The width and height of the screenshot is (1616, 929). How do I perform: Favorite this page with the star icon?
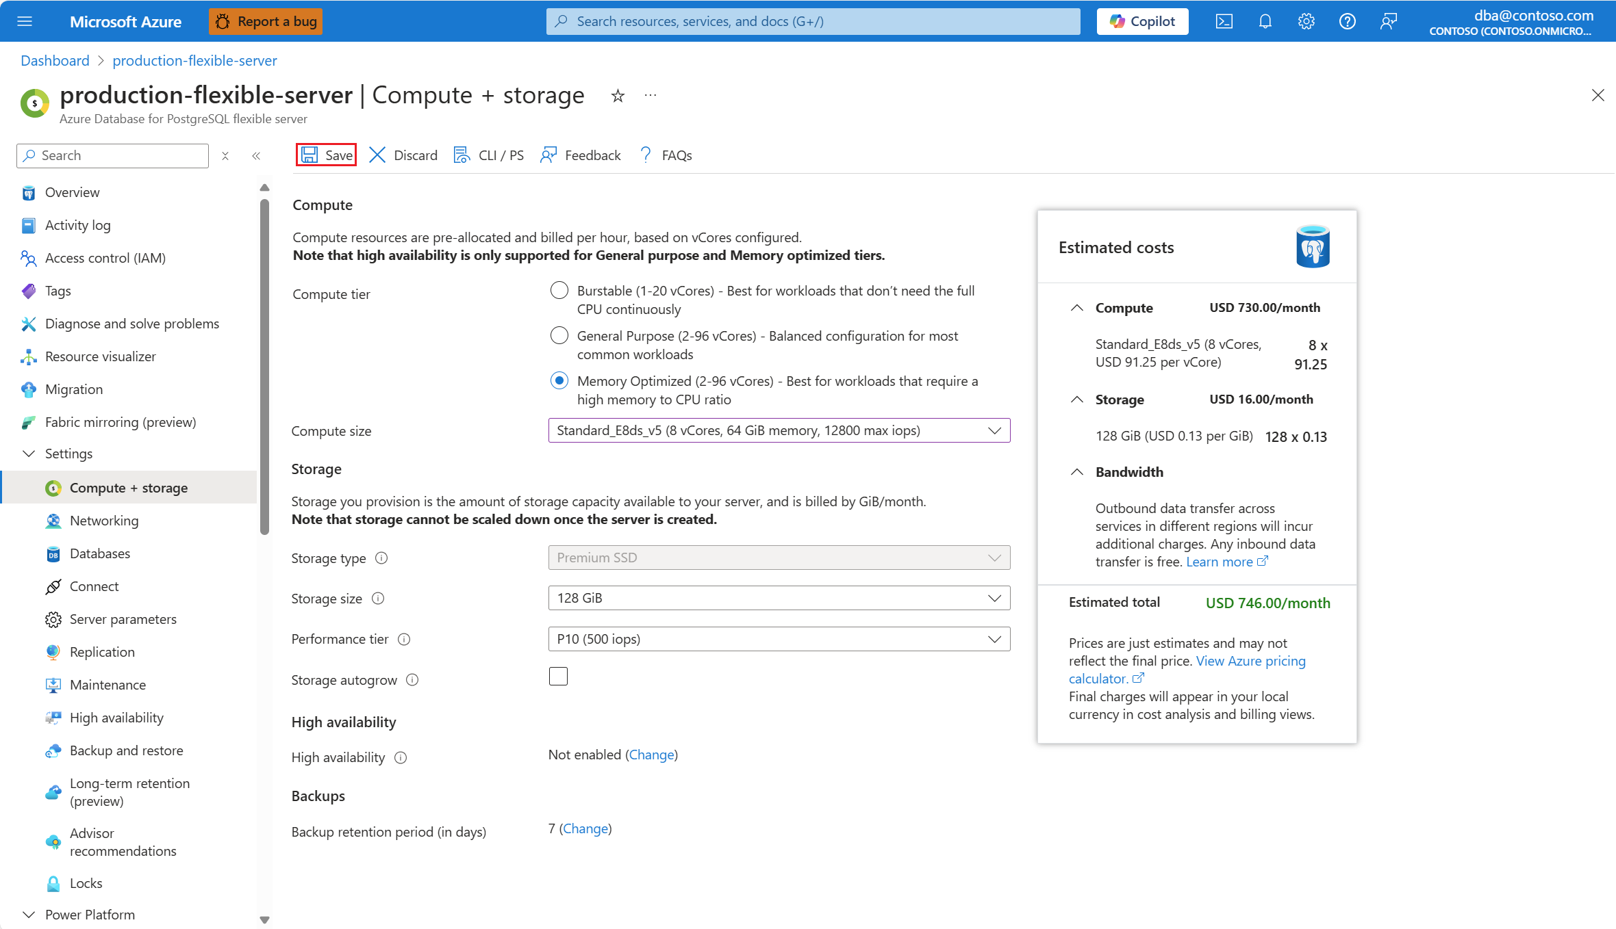point(618,96)
